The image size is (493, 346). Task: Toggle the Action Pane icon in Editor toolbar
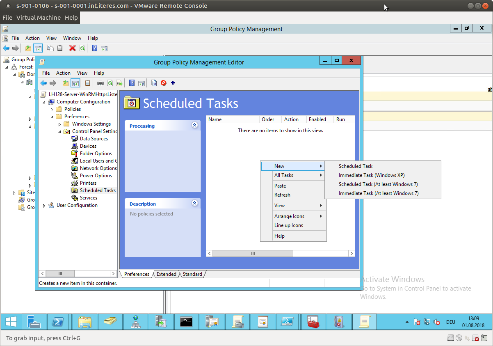point(142,83)
